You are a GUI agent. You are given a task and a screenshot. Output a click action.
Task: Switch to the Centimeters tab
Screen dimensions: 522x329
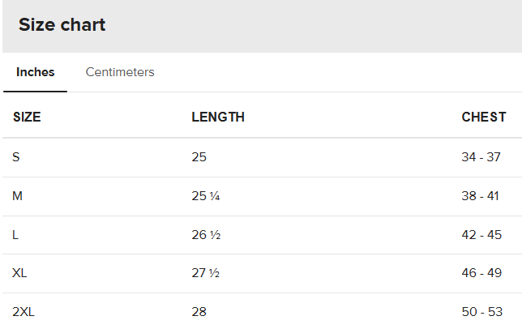[x=120, y=72]
